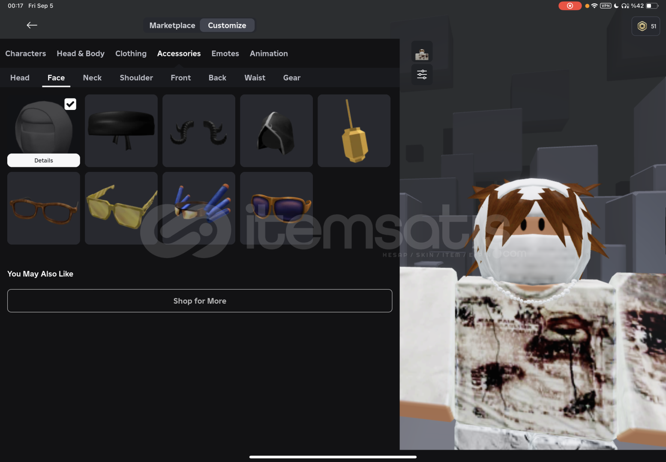The height and width of the screenshot is (462, 666).
Task: Equip the black curled horns item
Action: pos(199,131)
